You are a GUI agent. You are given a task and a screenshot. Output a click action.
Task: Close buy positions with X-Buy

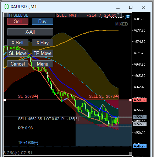(43, 43)
